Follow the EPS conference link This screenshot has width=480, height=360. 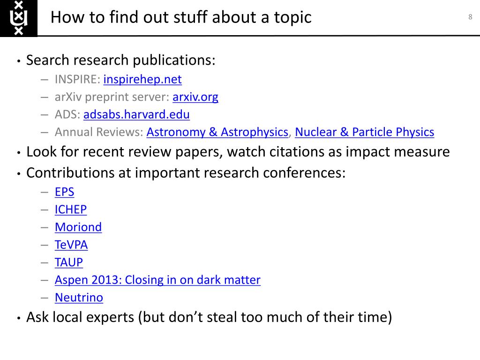pos(64,192)
